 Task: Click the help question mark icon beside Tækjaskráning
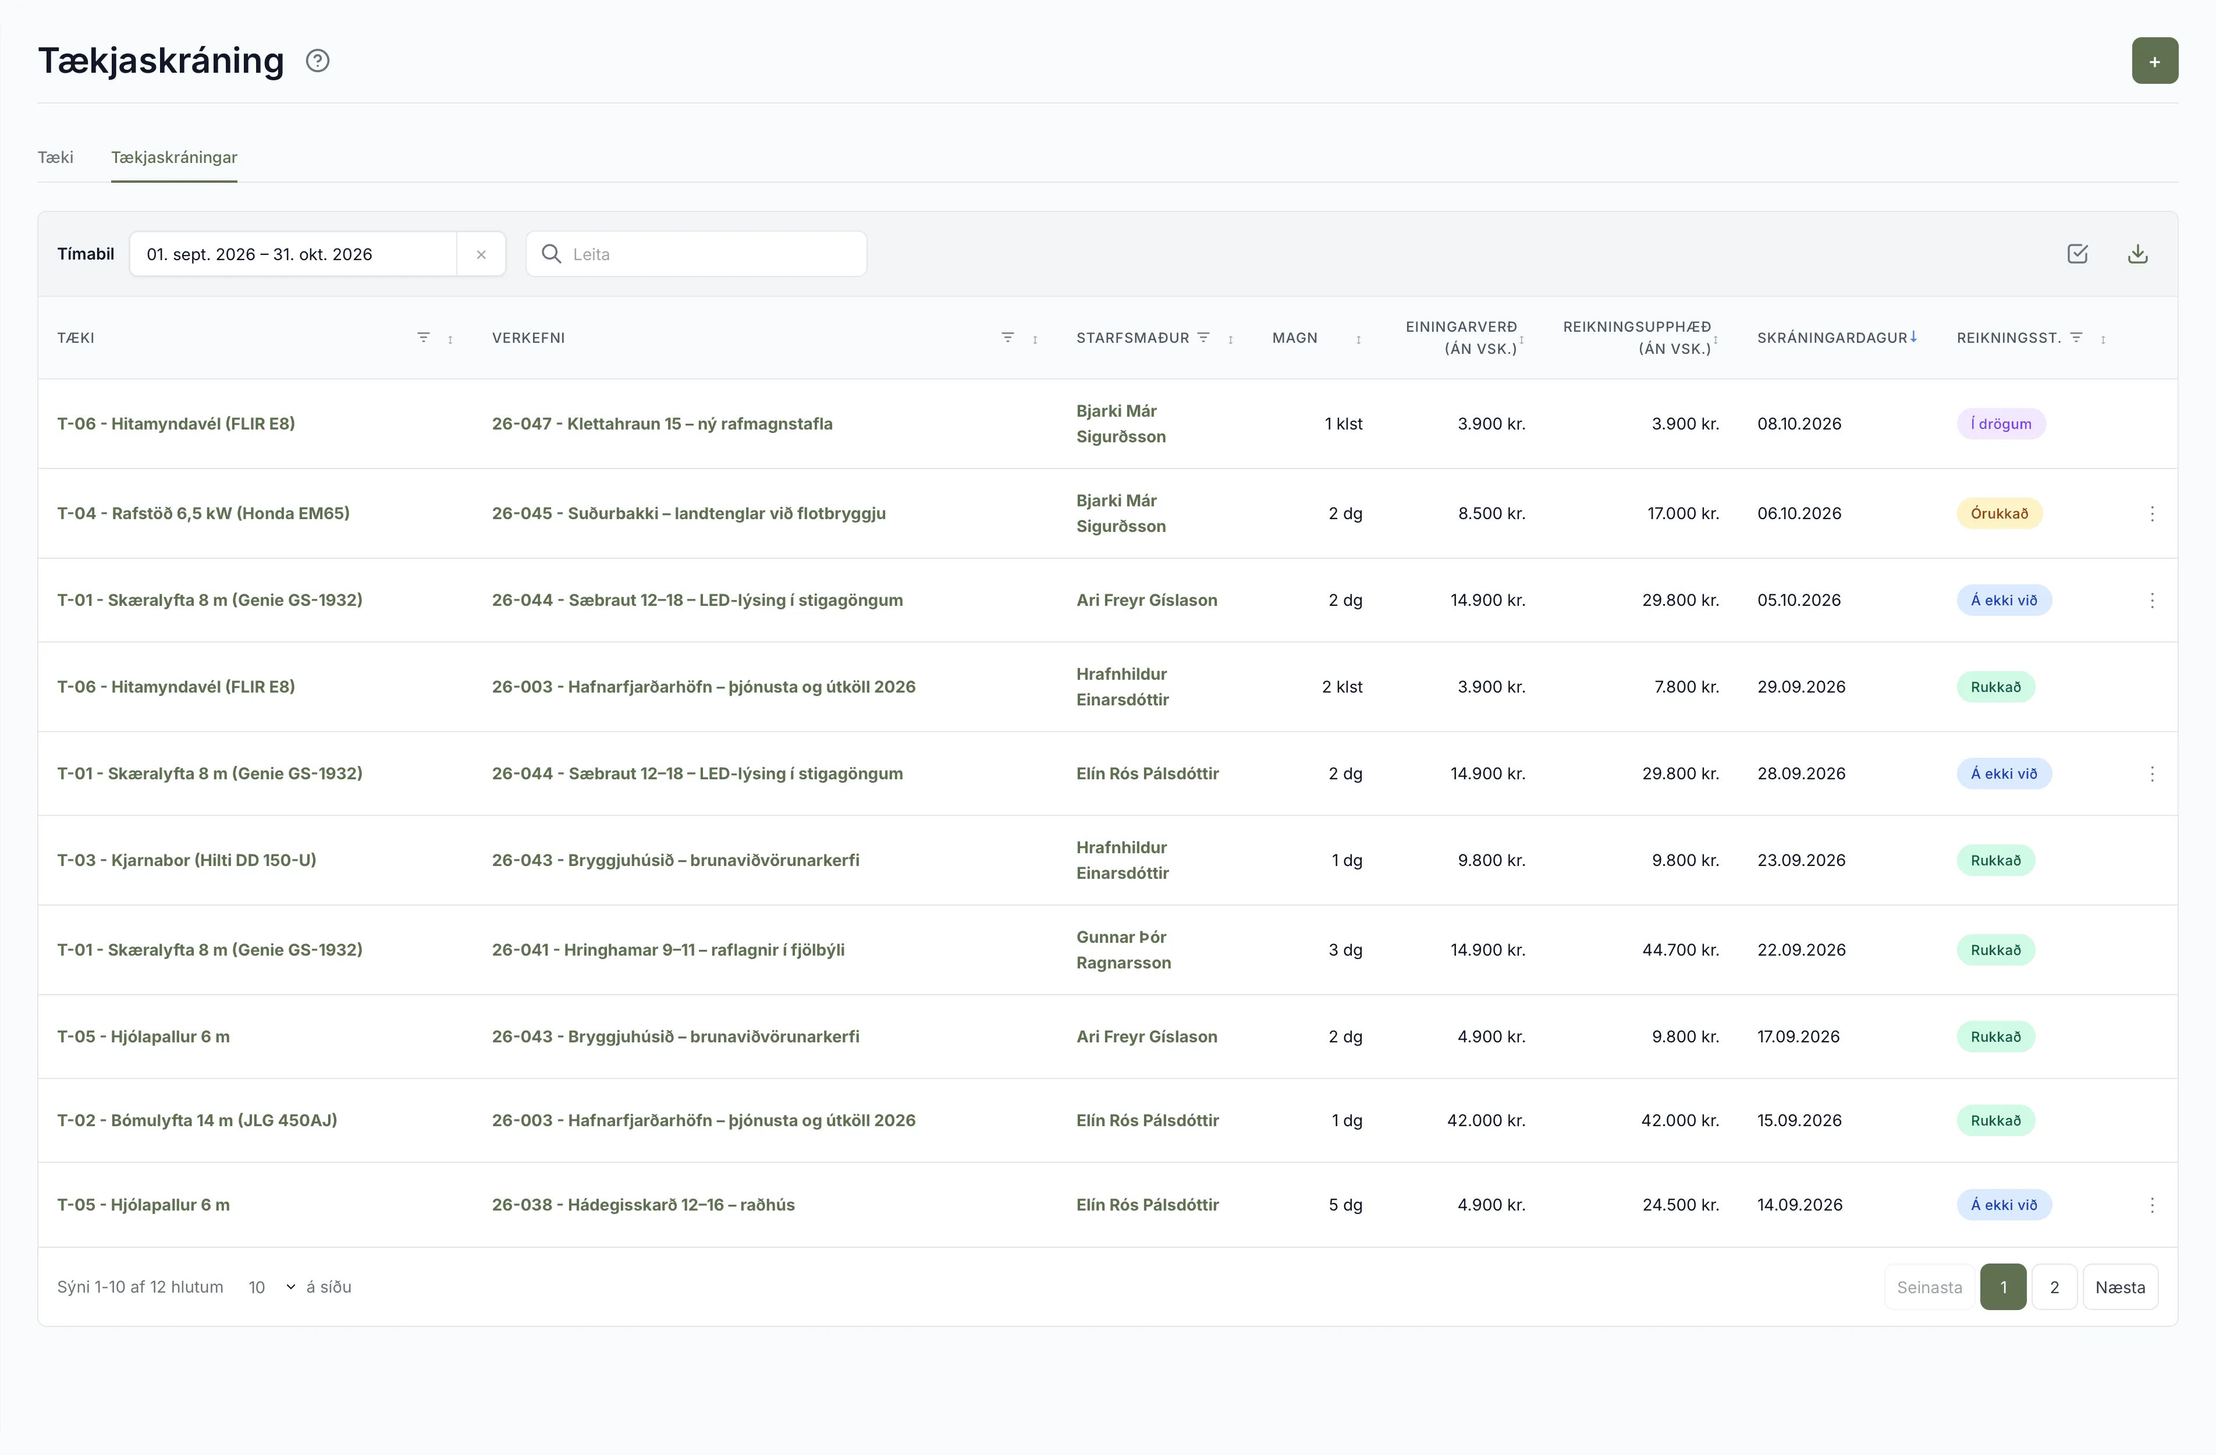318,61
